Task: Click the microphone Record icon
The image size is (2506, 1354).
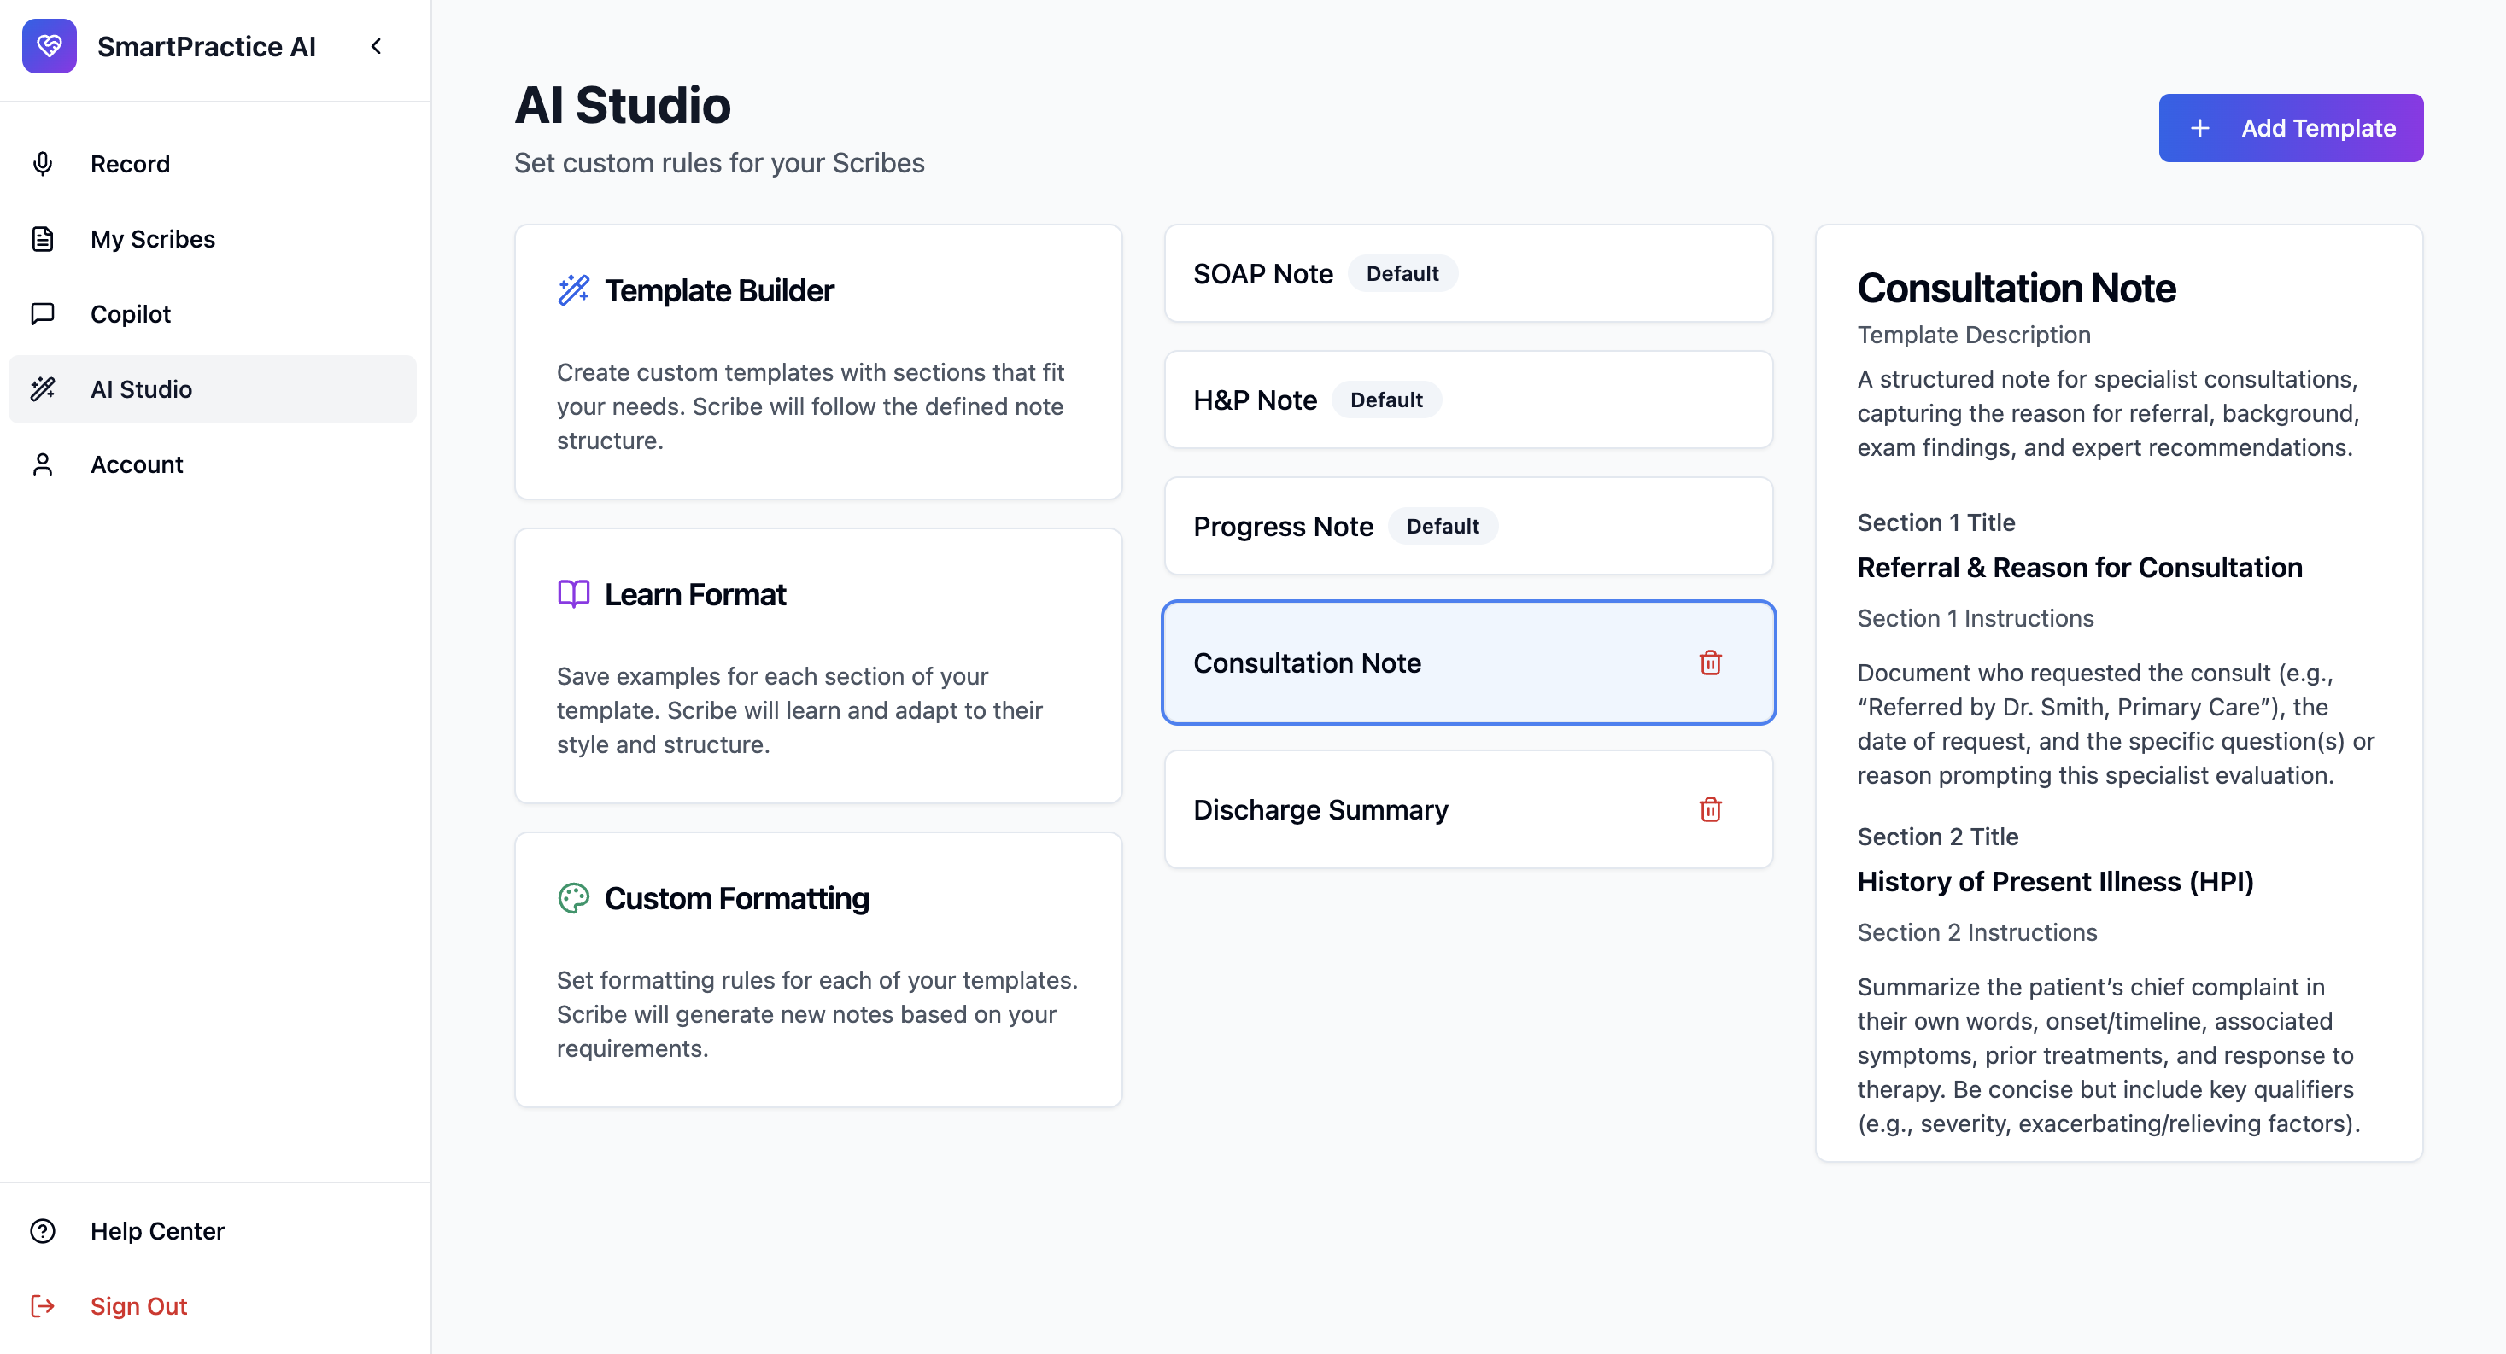Action: point(43,163)
